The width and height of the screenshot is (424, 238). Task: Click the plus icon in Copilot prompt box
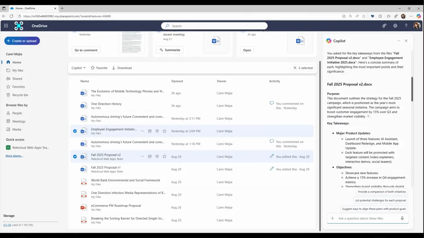[333, 218]
